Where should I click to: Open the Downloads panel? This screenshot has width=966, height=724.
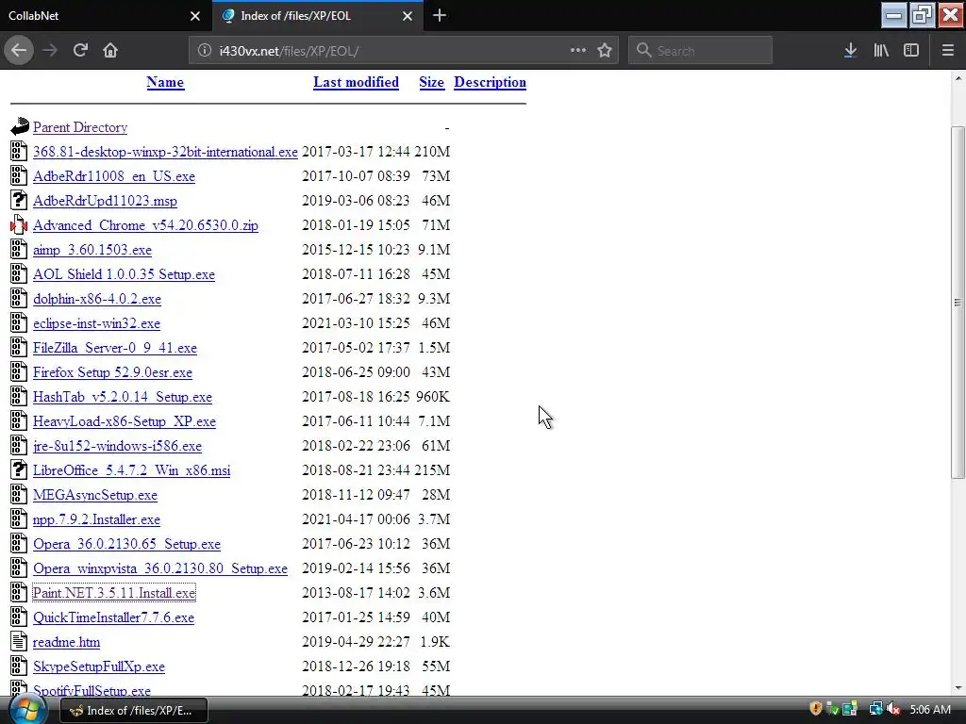(850, 51)
